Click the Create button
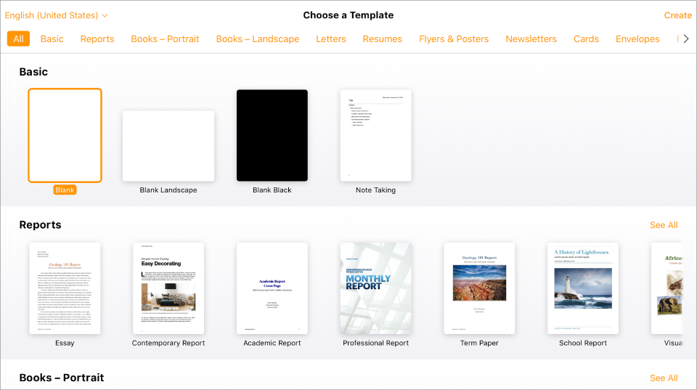Screen dimensions: 697x390 (677, 15)
